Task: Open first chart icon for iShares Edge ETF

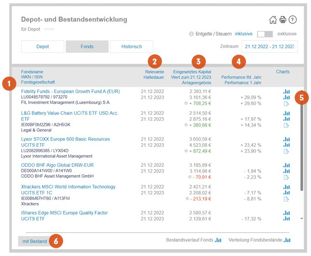Action: click(286, 213)
